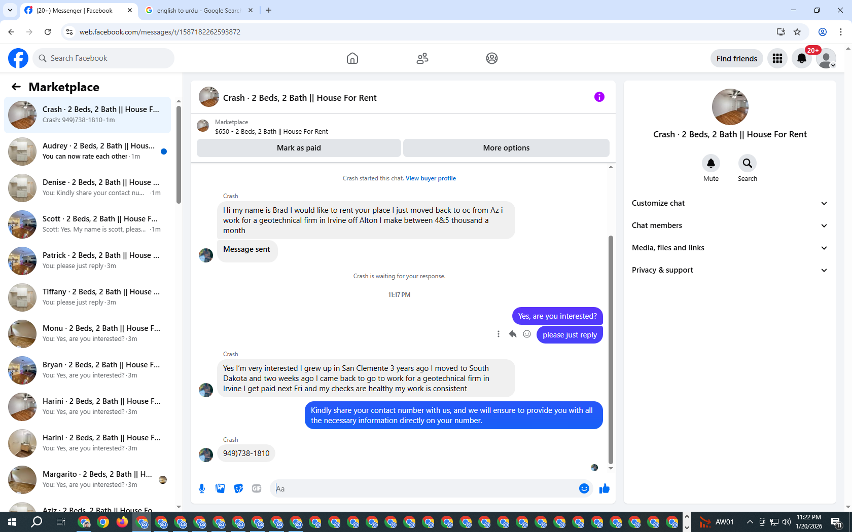852x532 pixels.
Task: Open View buyer profile link
Action: 431,178
